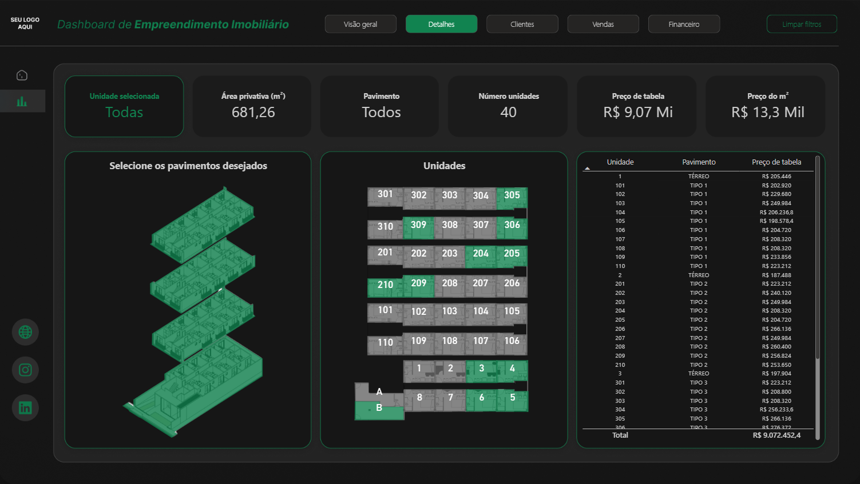Switch to the Visão geral tab
Viewport: 860px width, 484px height.
click(360, 24)
